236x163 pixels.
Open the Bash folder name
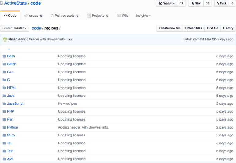[11, 56]
